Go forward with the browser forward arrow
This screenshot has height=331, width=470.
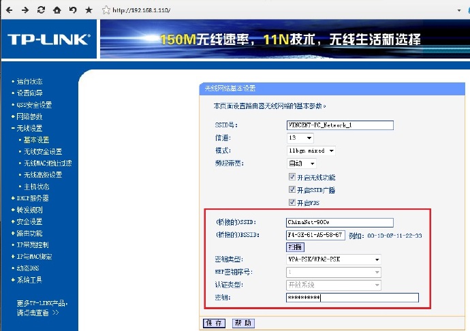[x=25, y=10]
